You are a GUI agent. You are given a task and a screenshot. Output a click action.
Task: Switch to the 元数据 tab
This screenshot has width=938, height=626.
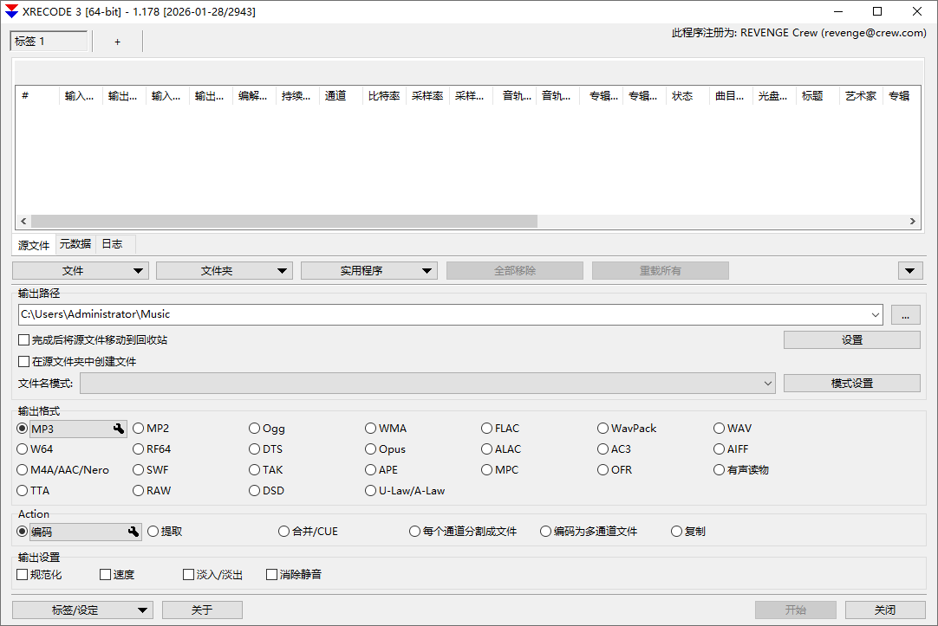(75, 243)
